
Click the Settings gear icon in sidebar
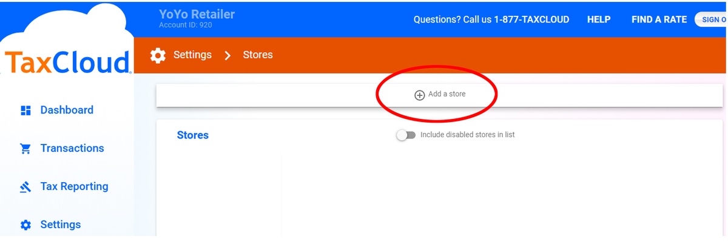(25, 225)
